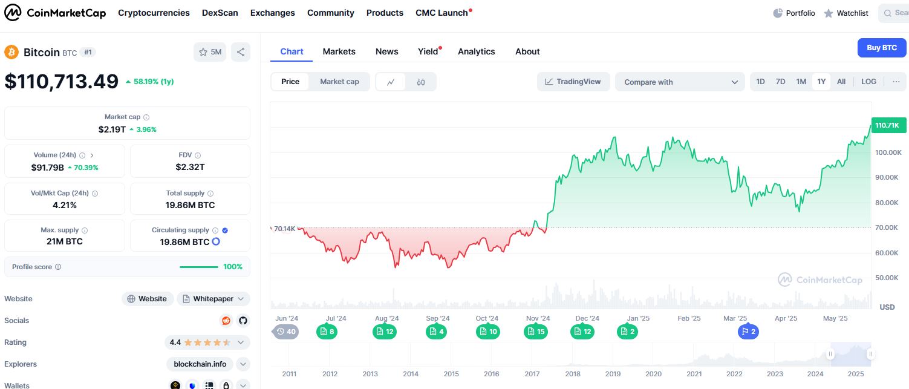This screenshot has width=909, height=389.
Task: Click the blue flag event marker Mar '25
Action: [x=748, y=332]
